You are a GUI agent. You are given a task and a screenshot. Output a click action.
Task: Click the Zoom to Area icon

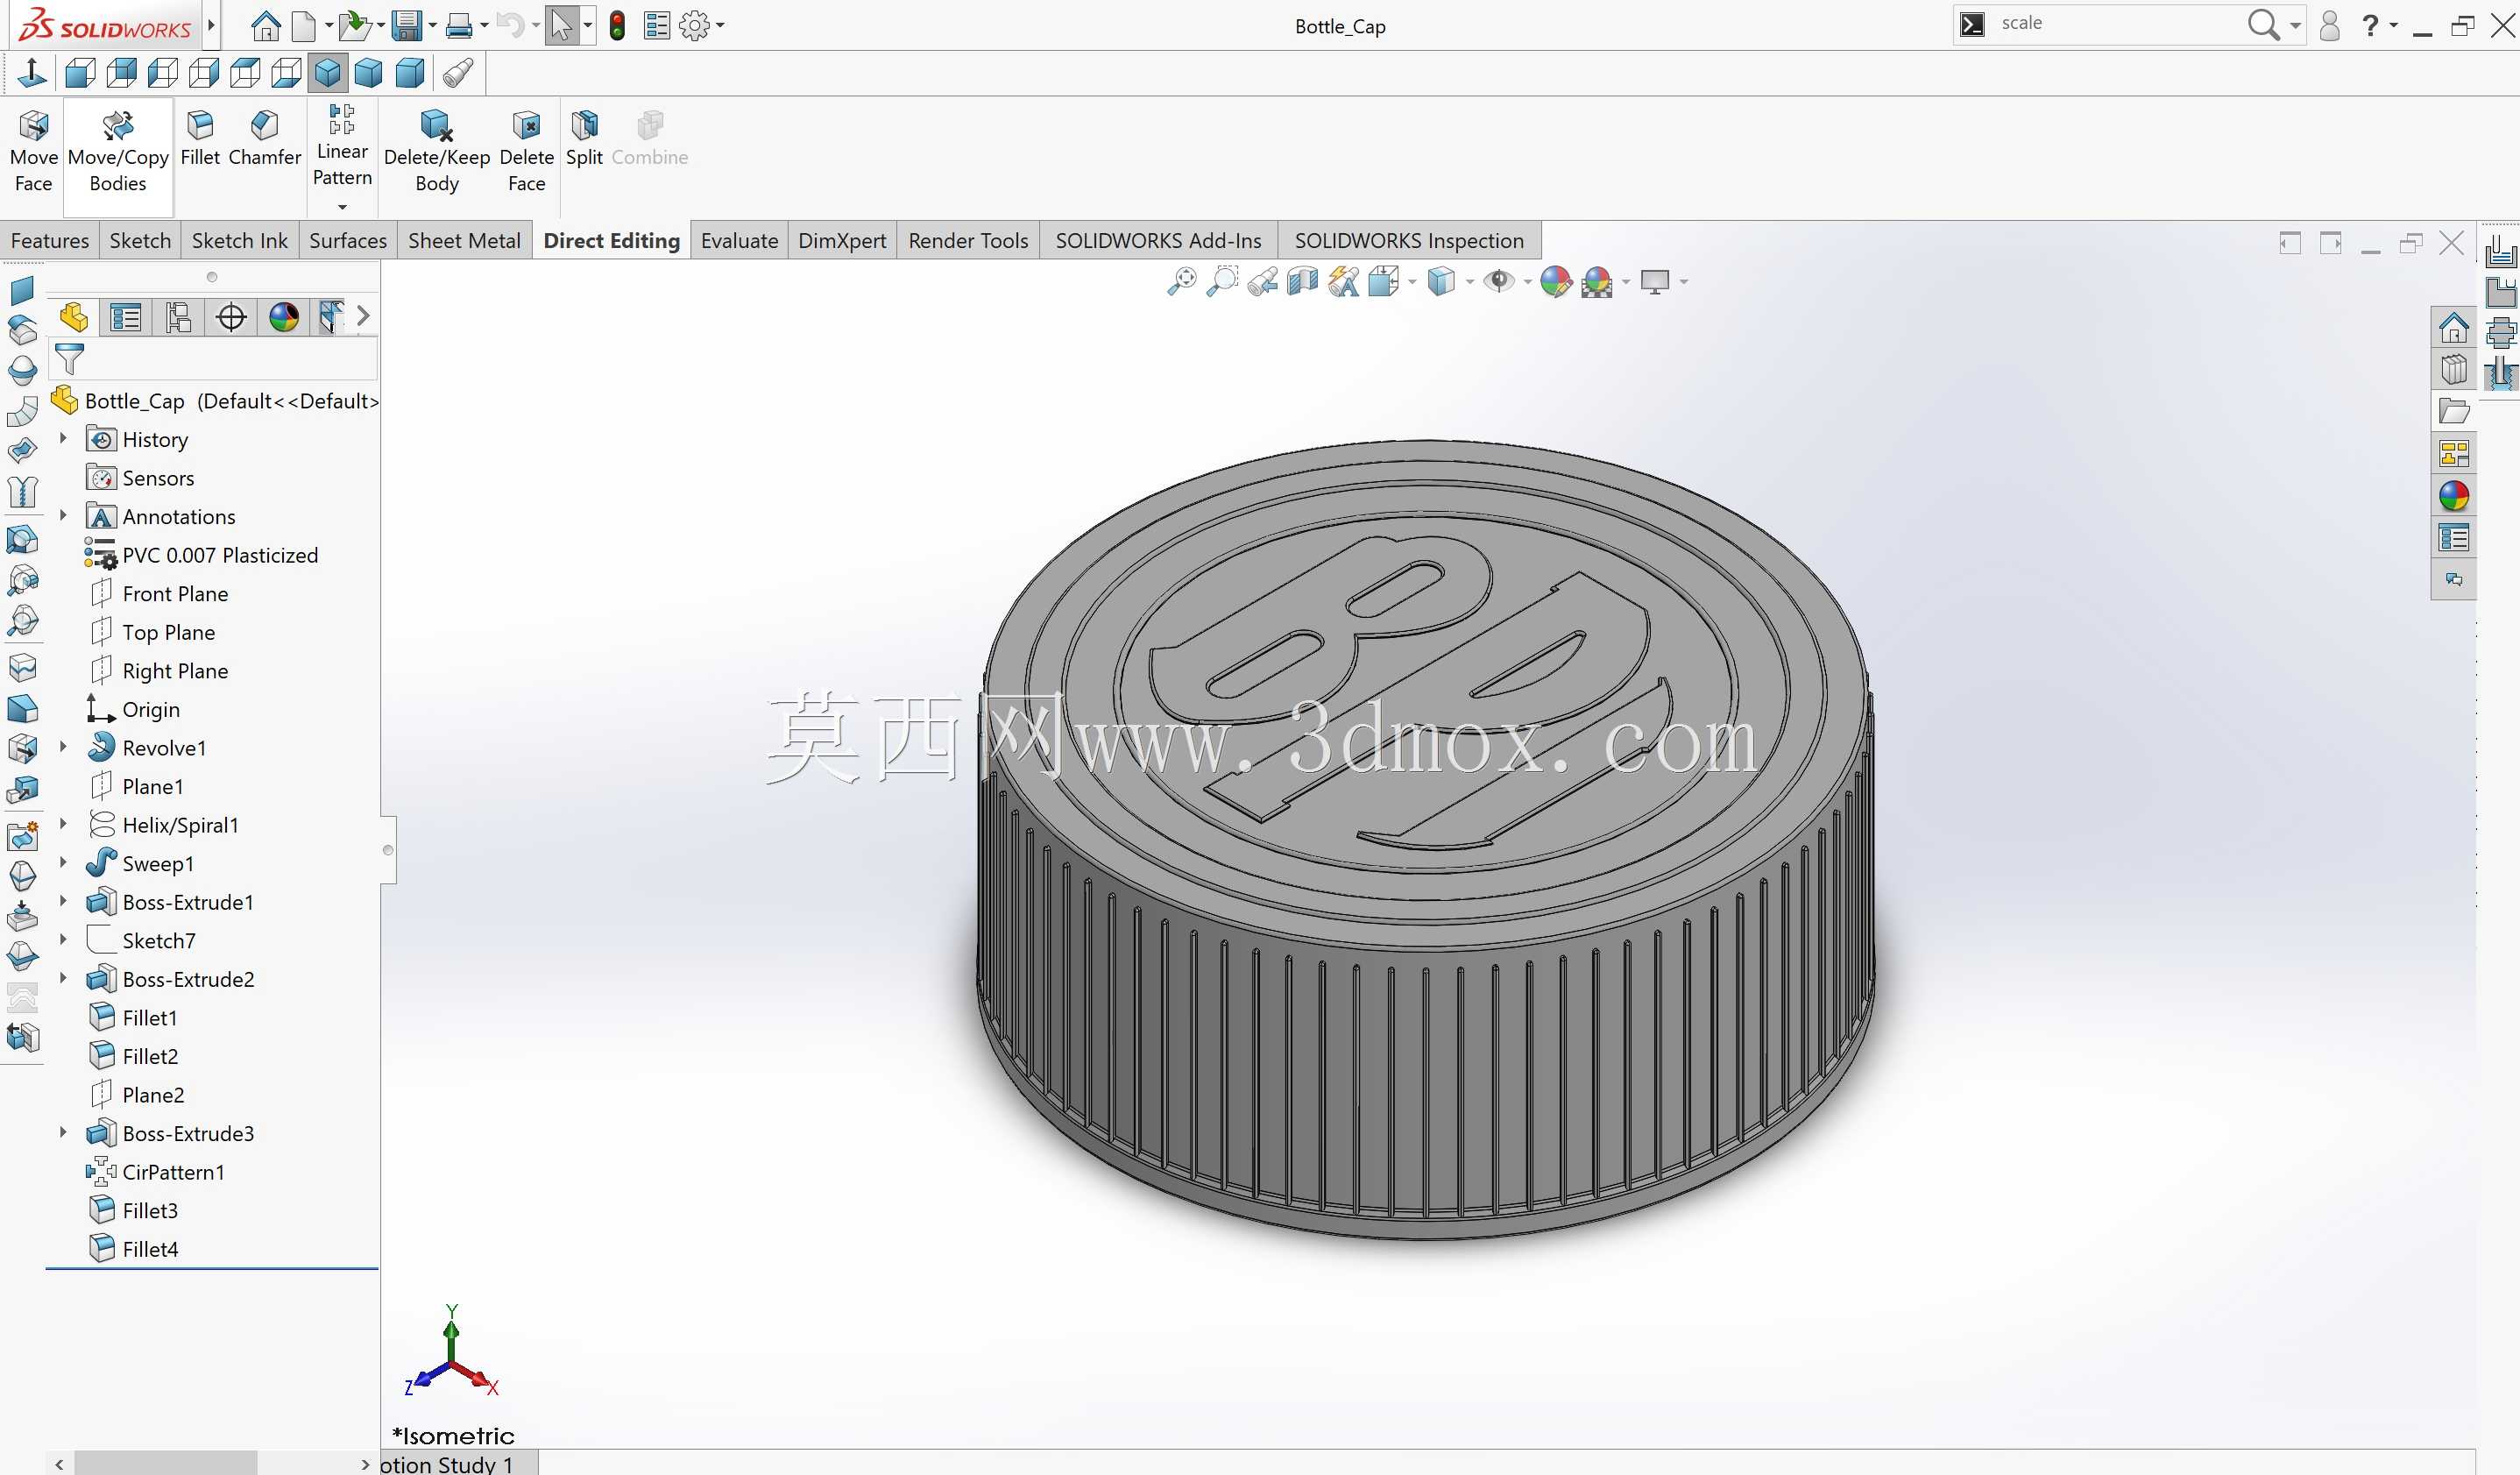pyautogui.click(x=1221, y=282)
